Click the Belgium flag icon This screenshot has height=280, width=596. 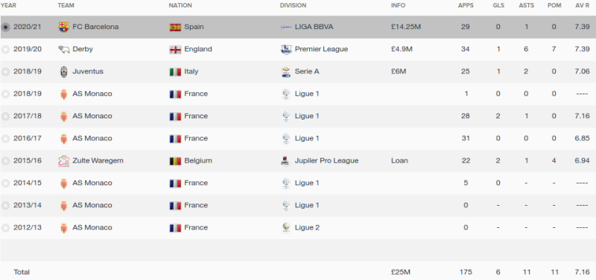tap(175, 161)
